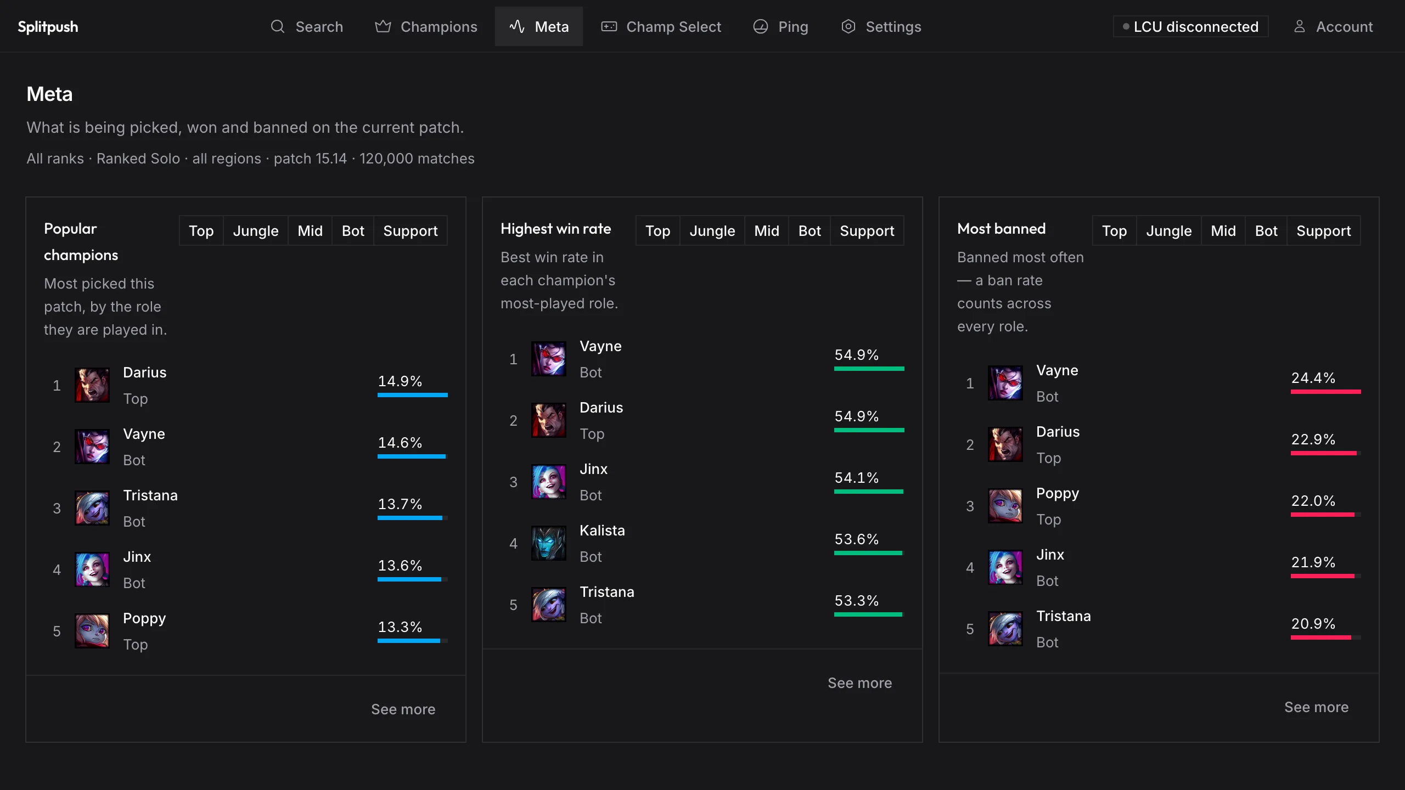Image resolution: width=1405 pixels, height=790 pixels.
Task: Filter Popular champions by Bot role
Action: coord(353,230)
